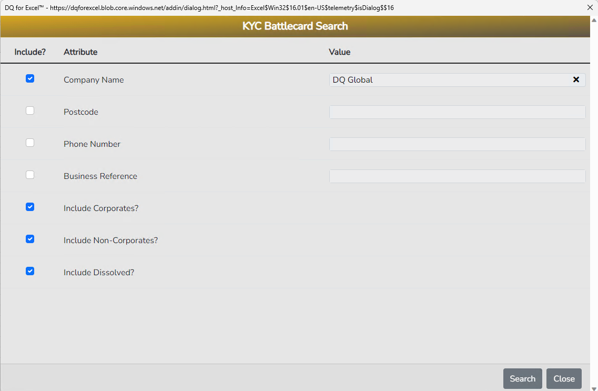This screenshot has width=598, height=391.
Task: Click the Business Reference attribute label
Action: (x=100, y=176)
